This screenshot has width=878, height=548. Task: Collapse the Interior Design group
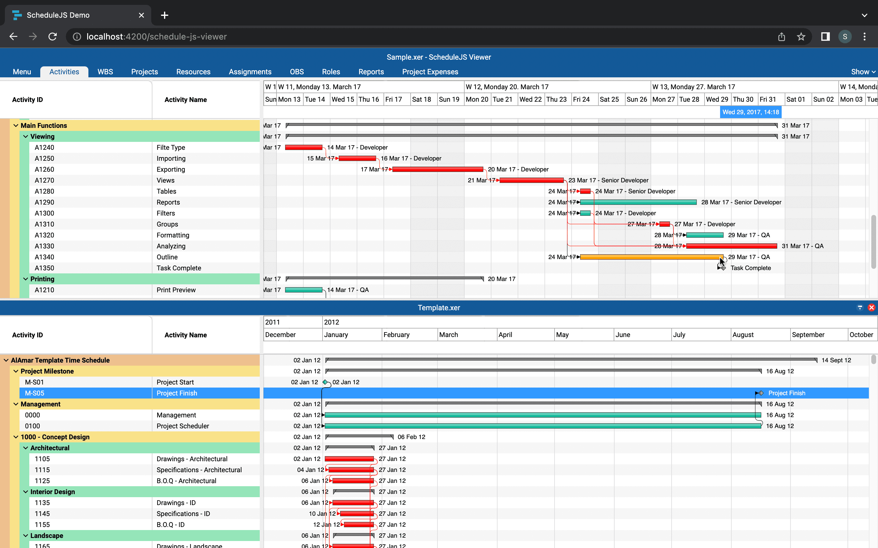click(x=25, y=491)
